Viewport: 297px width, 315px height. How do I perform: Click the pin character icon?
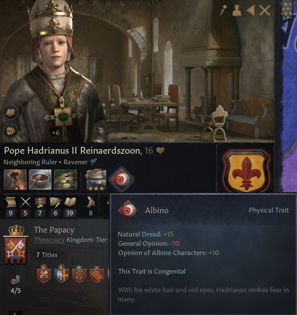[x=223, y=10]
